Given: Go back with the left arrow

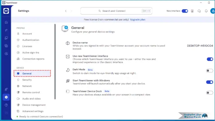Looking at the screenshot, I should 66,11.
